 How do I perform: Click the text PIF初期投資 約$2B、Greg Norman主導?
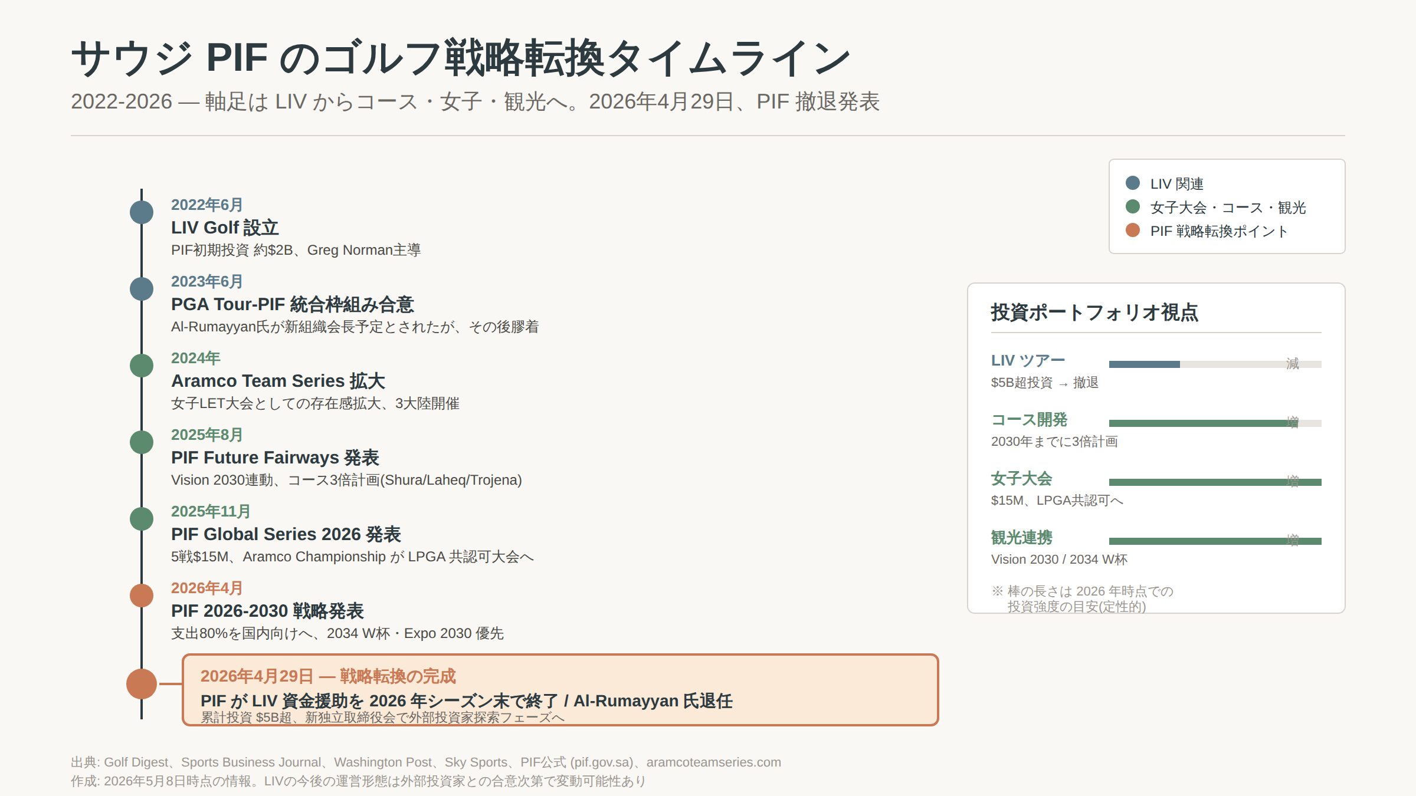pos(296,250)
